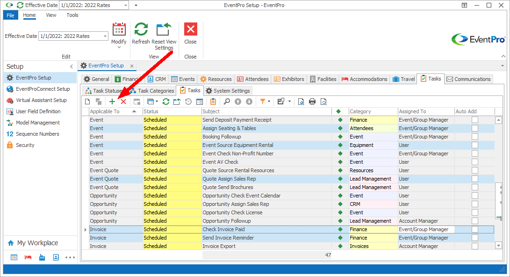Click the magnifying glass Find icon
The image size is (510, 277).
coord(227,102)
